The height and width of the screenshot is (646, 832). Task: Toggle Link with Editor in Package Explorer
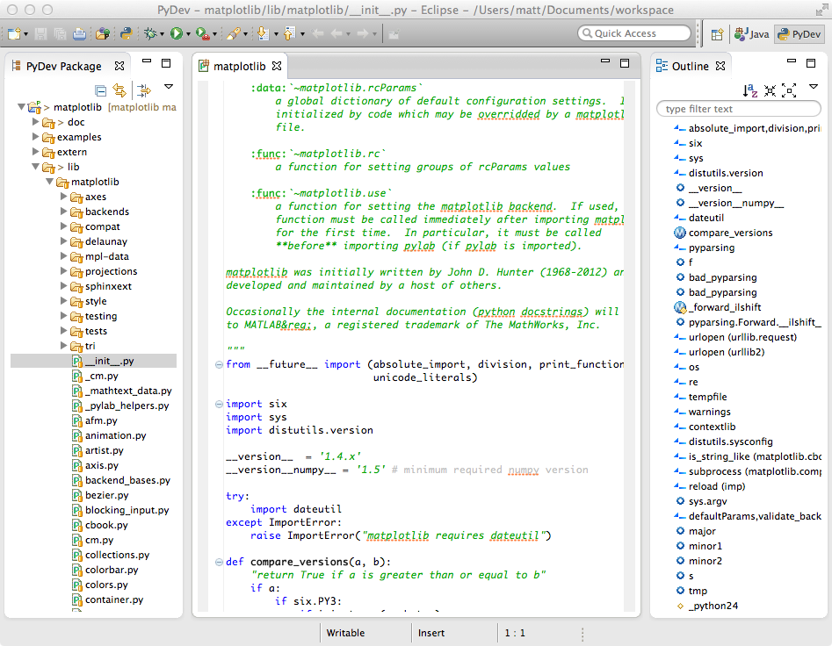[119, 90]
